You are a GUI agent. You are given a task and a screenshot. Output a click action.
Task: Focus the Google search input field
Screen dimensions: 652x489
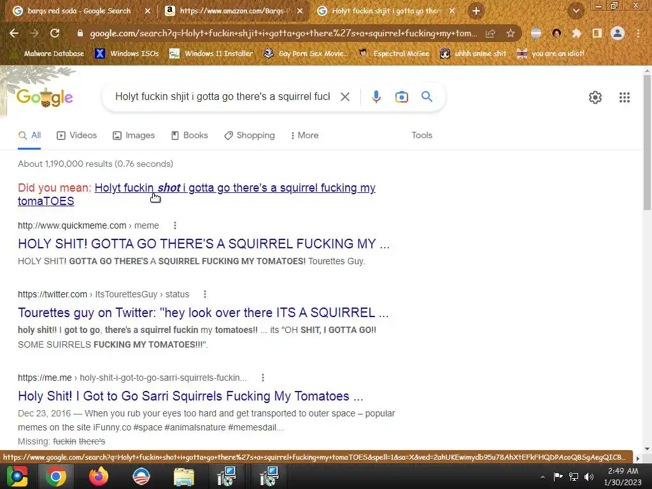(222, 97)
